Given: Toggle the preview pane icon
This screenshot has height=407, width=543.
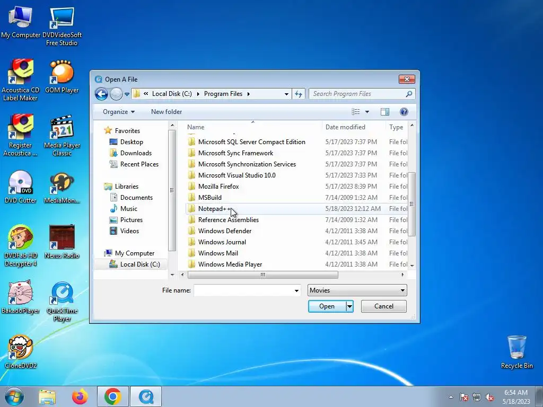Looking at the screenshot, I should click(385, 112).
